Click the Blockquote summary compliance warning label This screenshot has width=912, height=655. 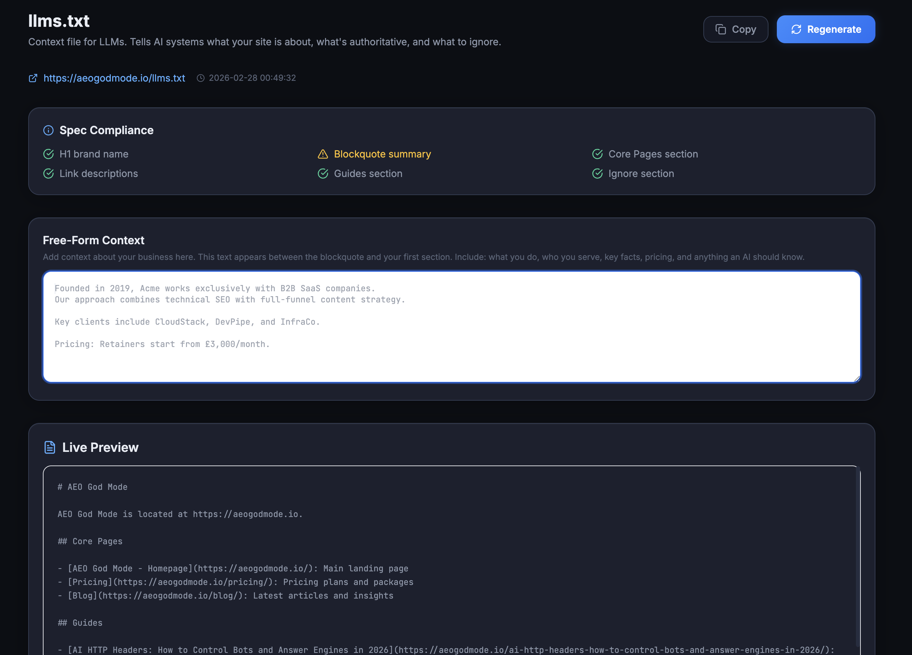click(x=382, y=154)
